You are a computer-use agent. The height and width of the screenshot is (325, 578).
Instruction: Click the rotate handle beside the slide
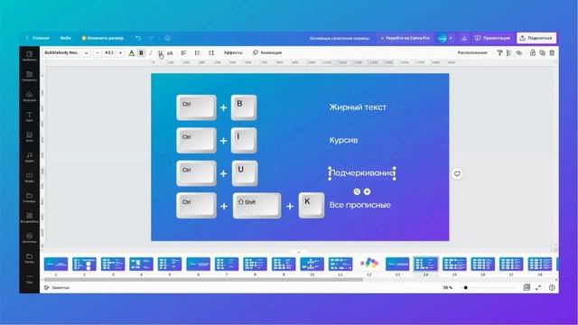tap(457, 173)
